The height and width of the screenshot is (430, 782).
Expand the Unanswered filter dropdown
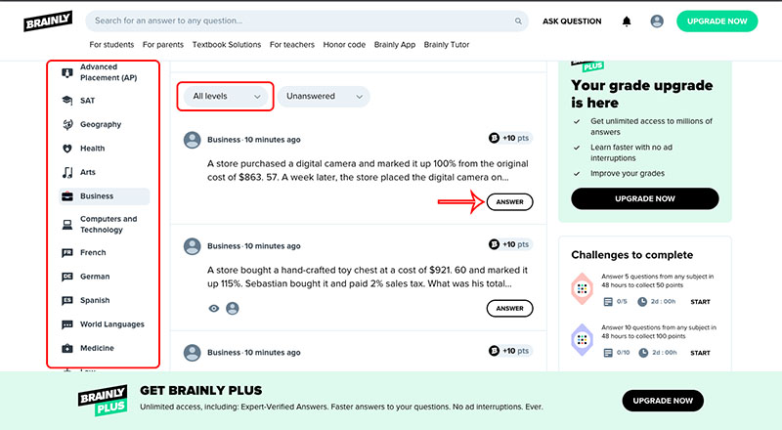[x=324, y=97]
